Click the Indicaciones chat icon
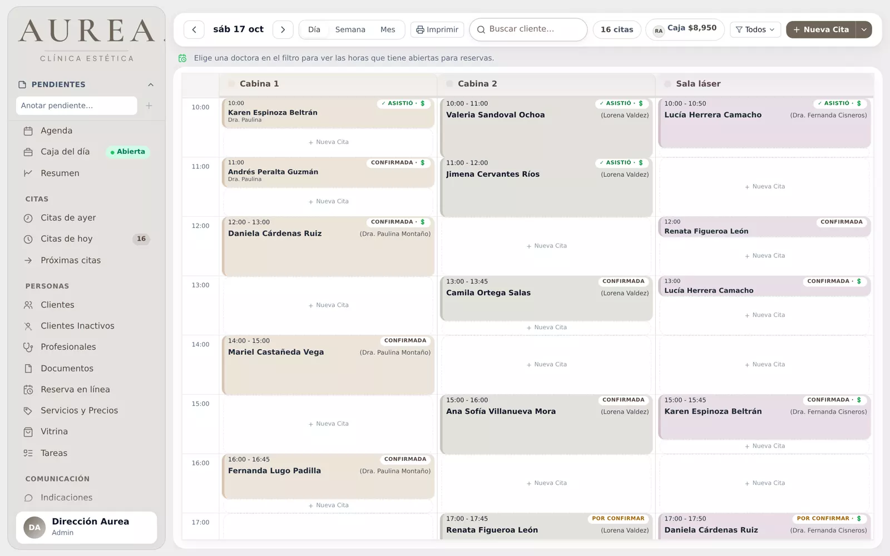The image size is (890, 556). pos(28,498)
